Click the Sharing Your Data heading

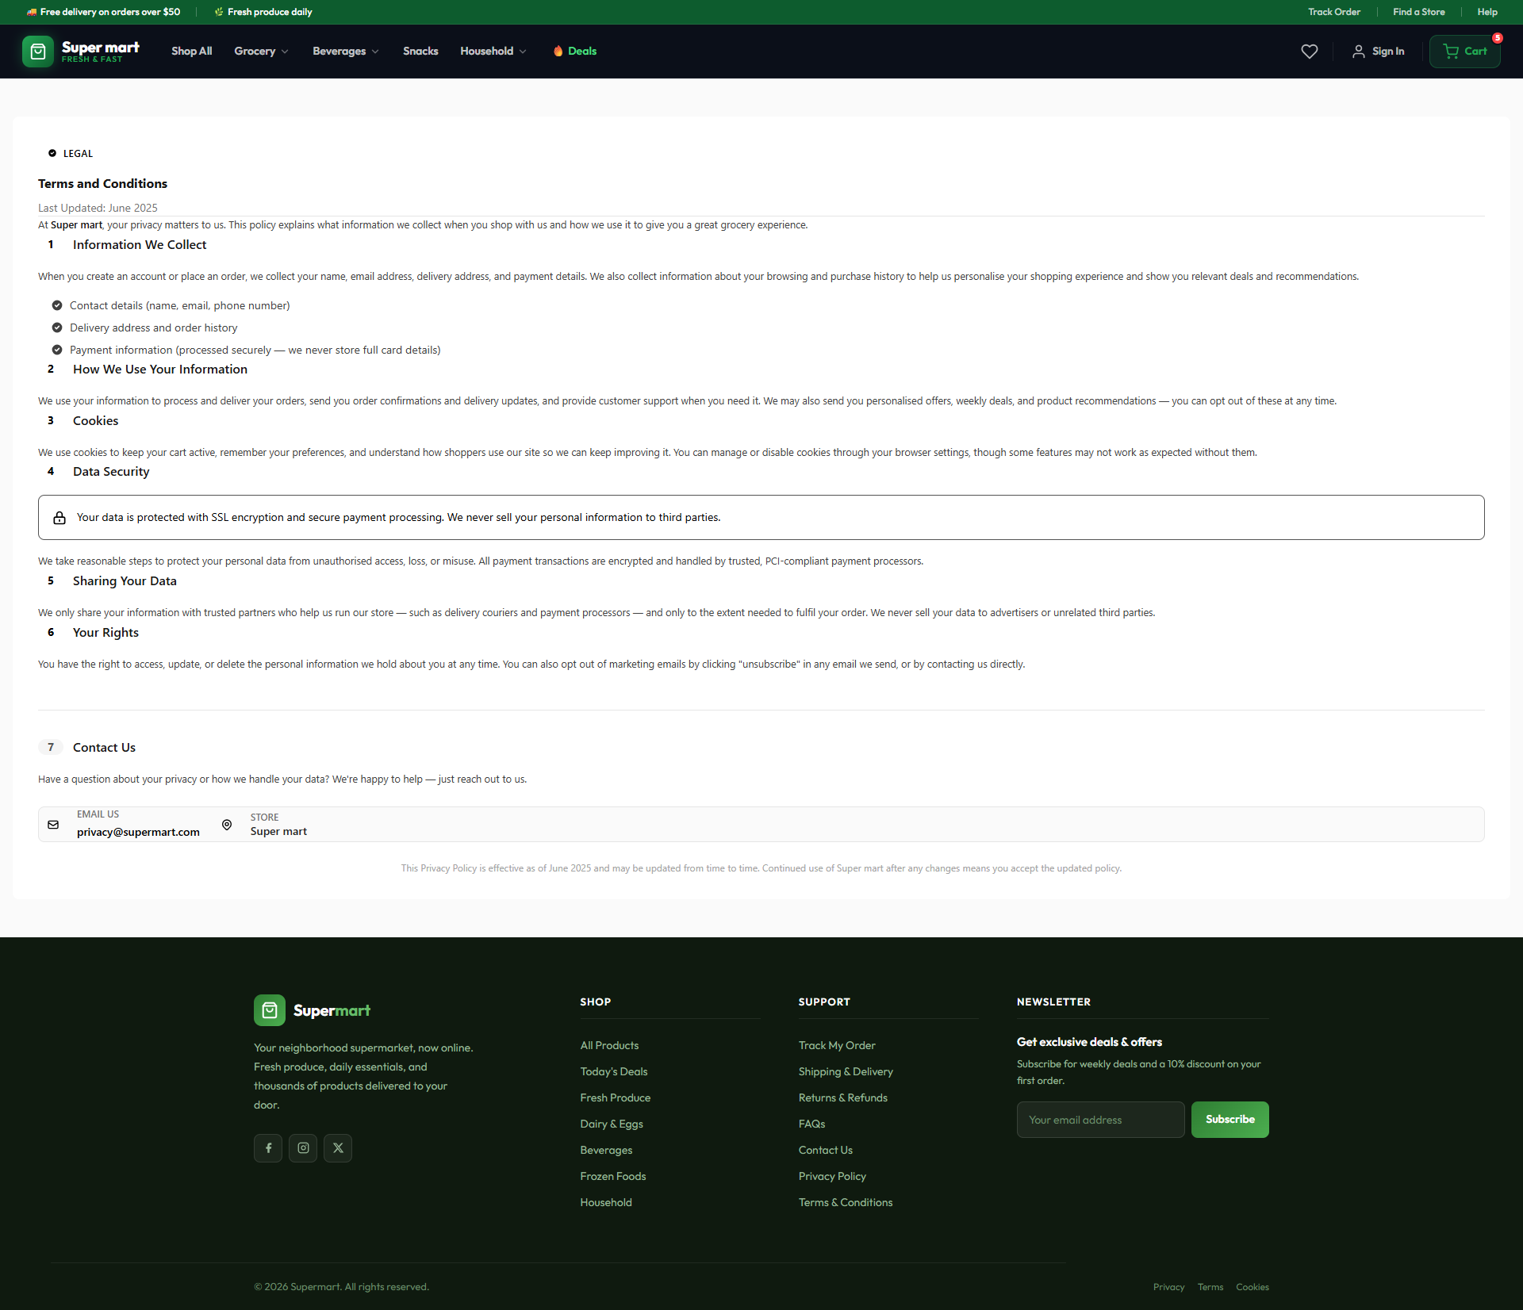pyautogui.click(x=125, y=581)
